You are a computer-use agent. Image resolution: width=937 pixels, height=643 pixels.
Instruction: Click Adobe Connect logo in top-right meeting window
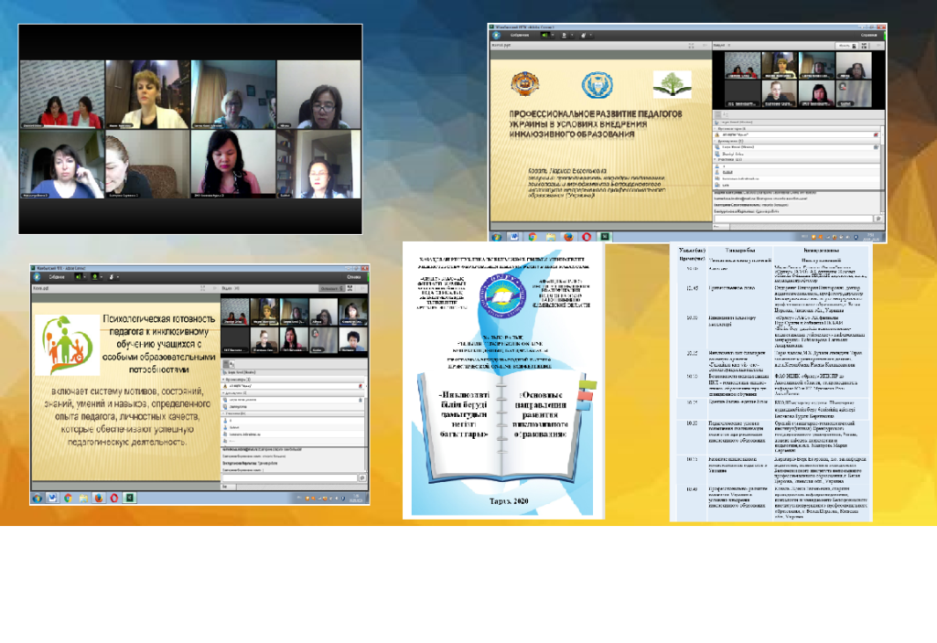[x=497, y=34]
